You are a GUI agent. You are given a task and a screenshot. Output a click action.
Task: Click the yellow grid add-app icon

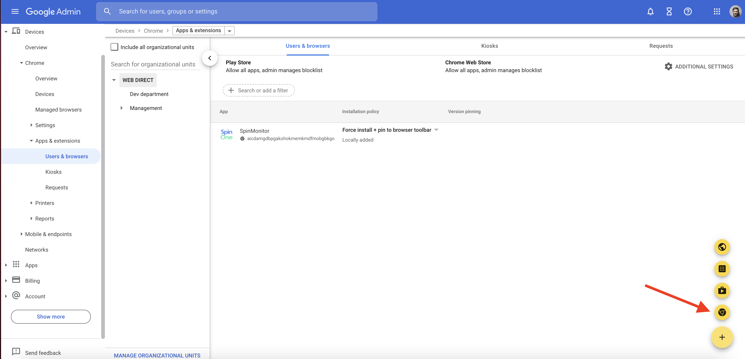coord(722,269)
